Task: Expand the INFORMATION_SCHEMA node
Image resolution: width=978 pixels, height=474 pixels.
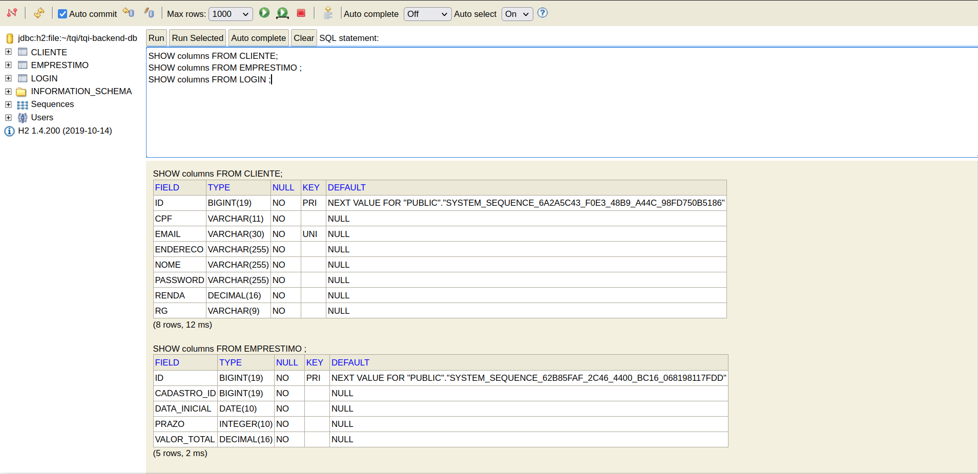Action: point(8,91)
